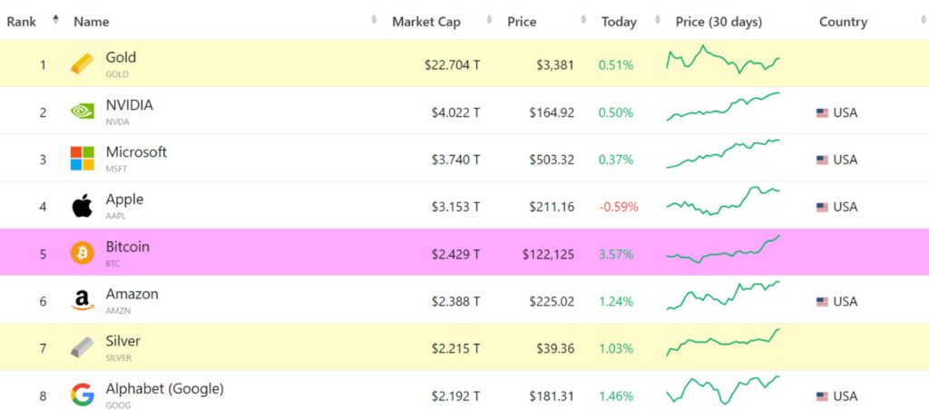Viewport: 929px width, 410px height.
Task: Sort table by Rank column
Action: pyautogui.click(x=22, y=22)
